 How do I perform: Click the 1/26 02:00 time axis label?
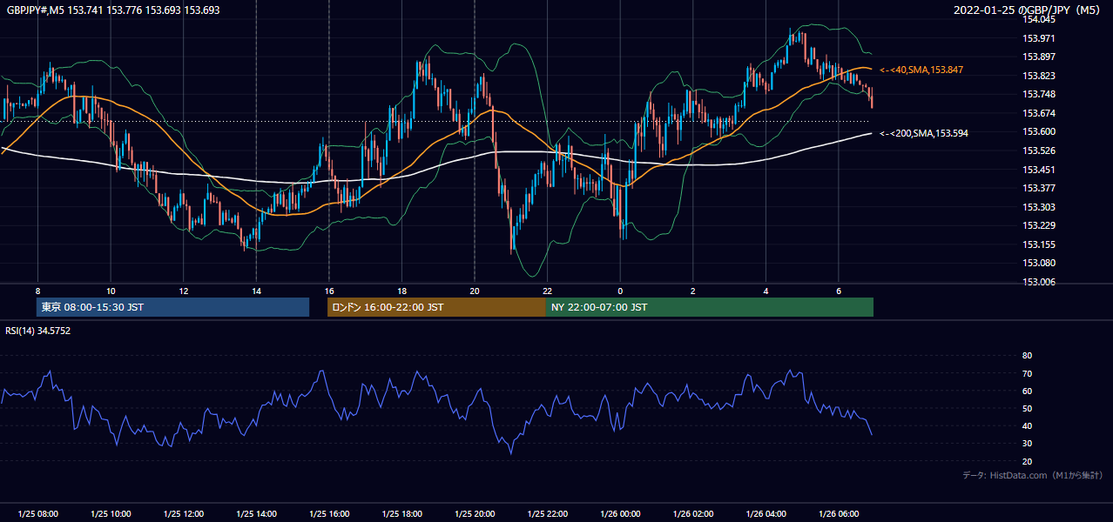[692, 514]
